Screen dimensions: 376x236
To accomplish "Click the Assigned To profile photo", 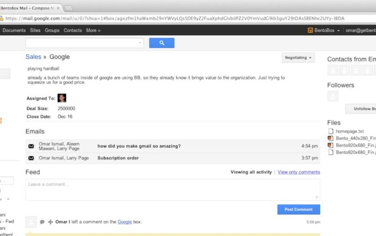I will pos(62,98).
